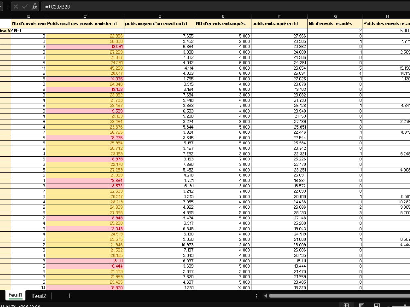The height and width of the screenshot is (307, 410).
Task: Click the 'Poids des envois retar' header cell
Action: pos(386,23)
